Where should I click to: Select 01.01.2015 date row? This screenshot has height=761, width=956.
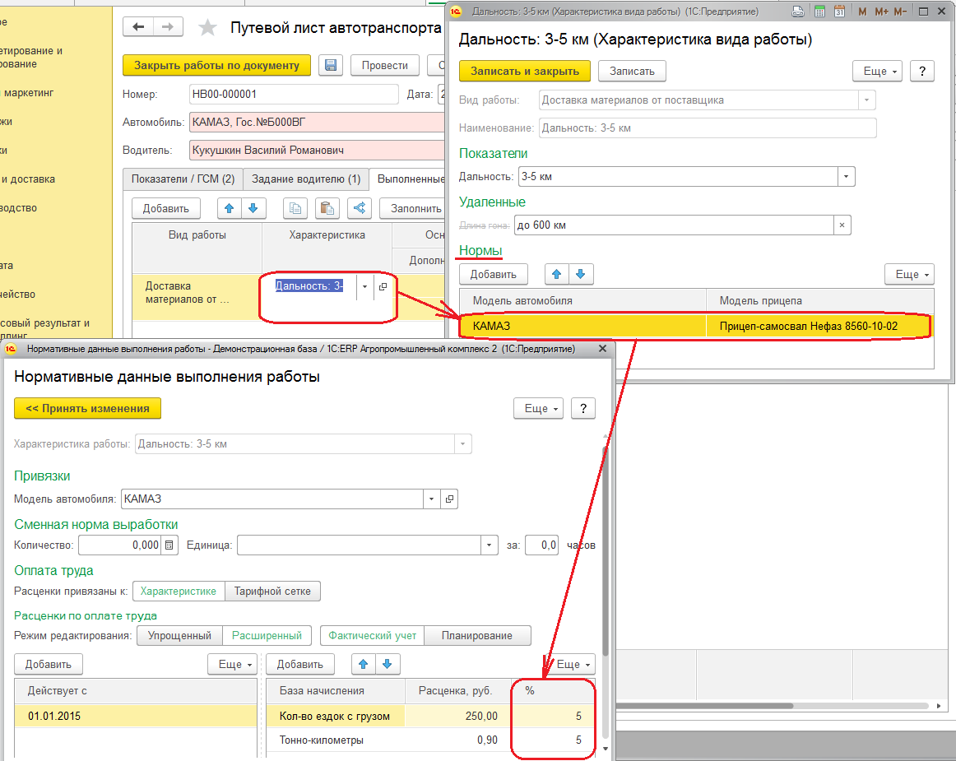[x=136, y=716]
